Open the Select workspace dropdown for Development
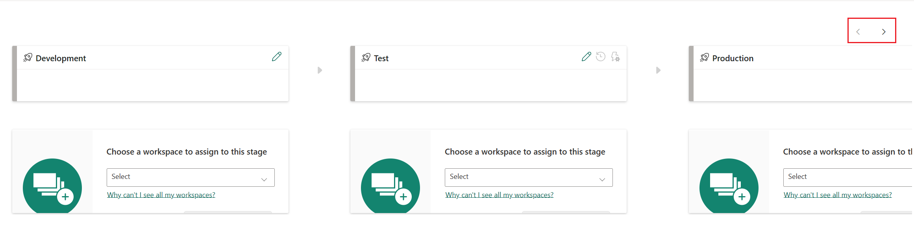Screen dimensions: 914x235 pyautogui.click(x=191, y=177)
